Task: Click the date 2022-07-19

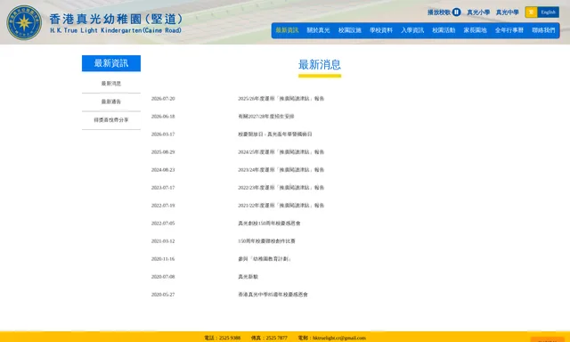Action: pos(163,206)
